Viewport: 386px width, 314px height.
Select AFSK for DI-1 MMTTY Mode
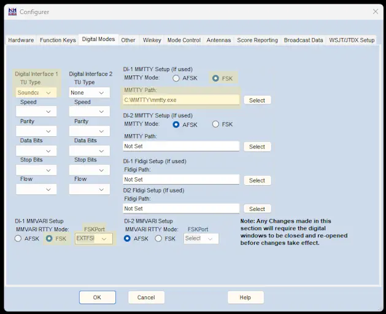pos(176,78)
